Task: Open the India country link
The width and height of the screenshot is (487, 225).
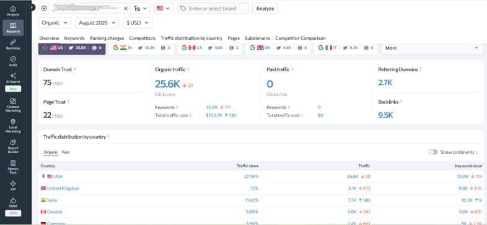Action: tap(52, 200)
